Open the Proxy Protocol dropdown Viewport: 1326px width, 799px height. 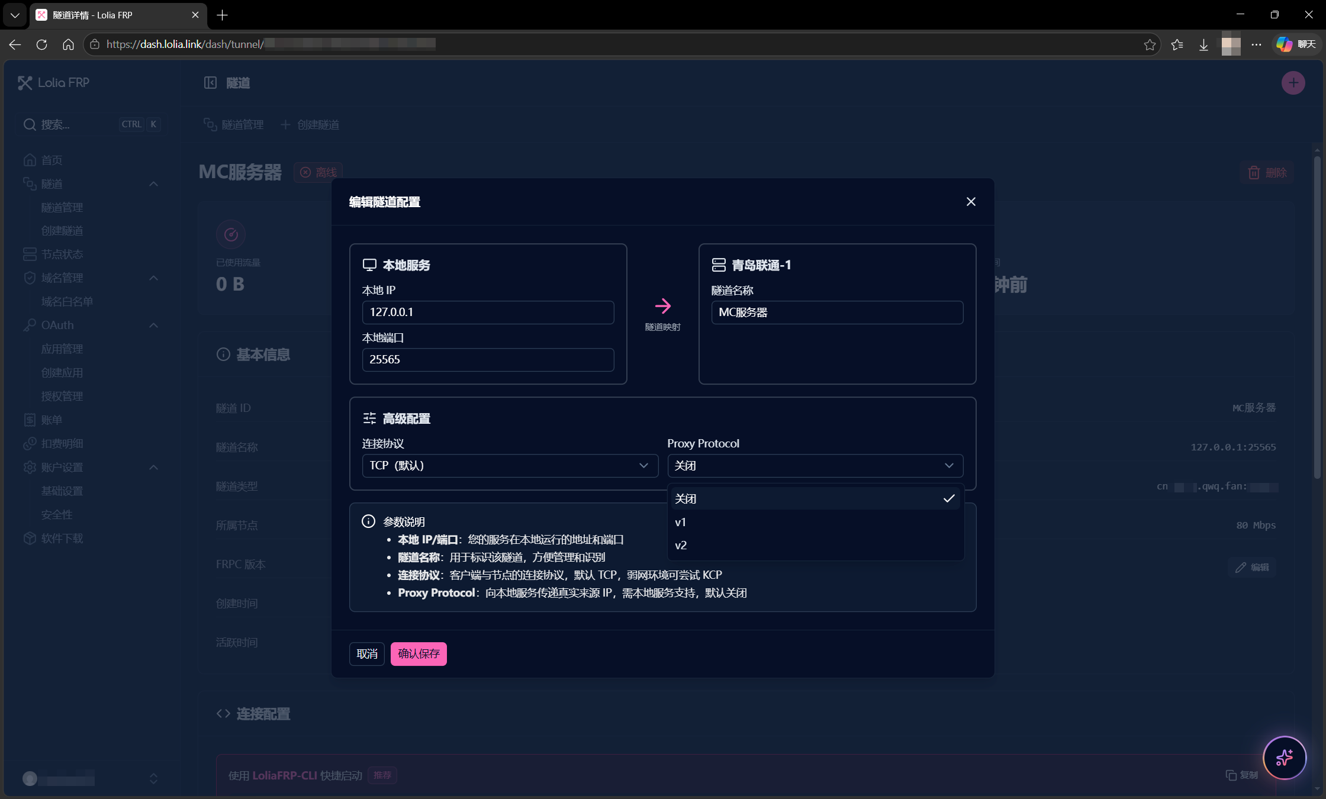coord(815,466)
